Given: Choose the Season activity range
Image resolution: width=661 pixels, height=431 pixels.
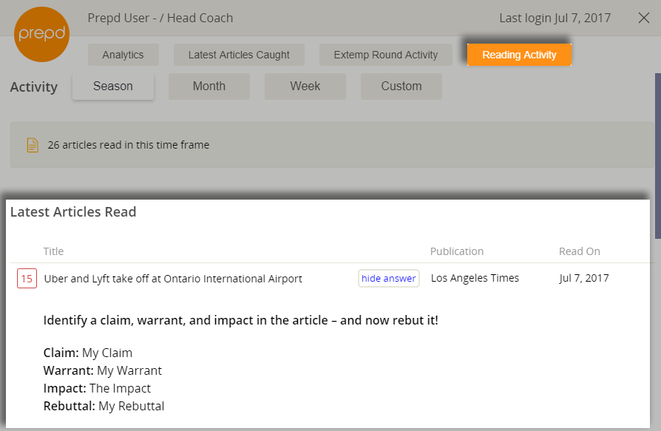Looking at the screenshot, I should pyautogui.click(x=113, y=86).
